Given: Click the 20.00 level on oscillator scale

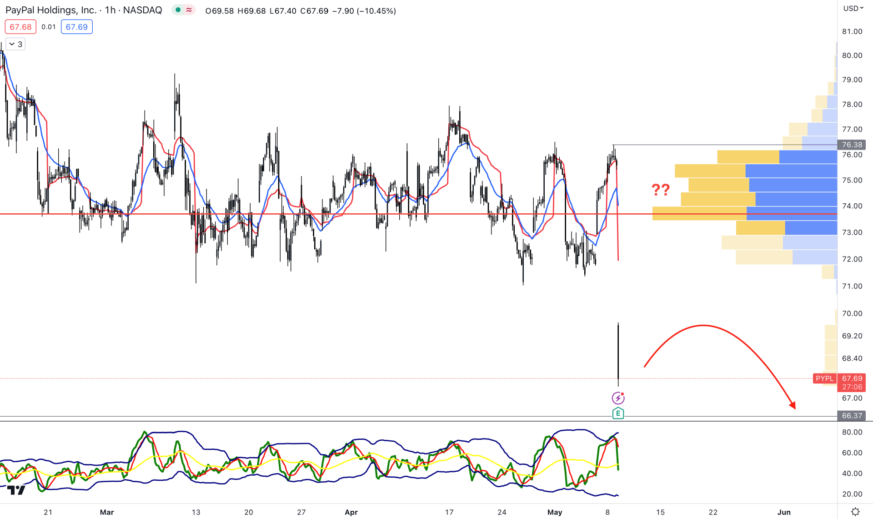Looking at the screenshot, I should (x=852, y=494).
